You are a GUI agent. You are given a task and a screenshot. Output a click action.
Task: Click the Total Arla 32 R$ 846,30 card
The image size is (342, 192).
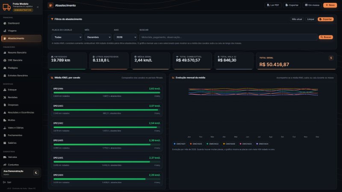(234, 61)
